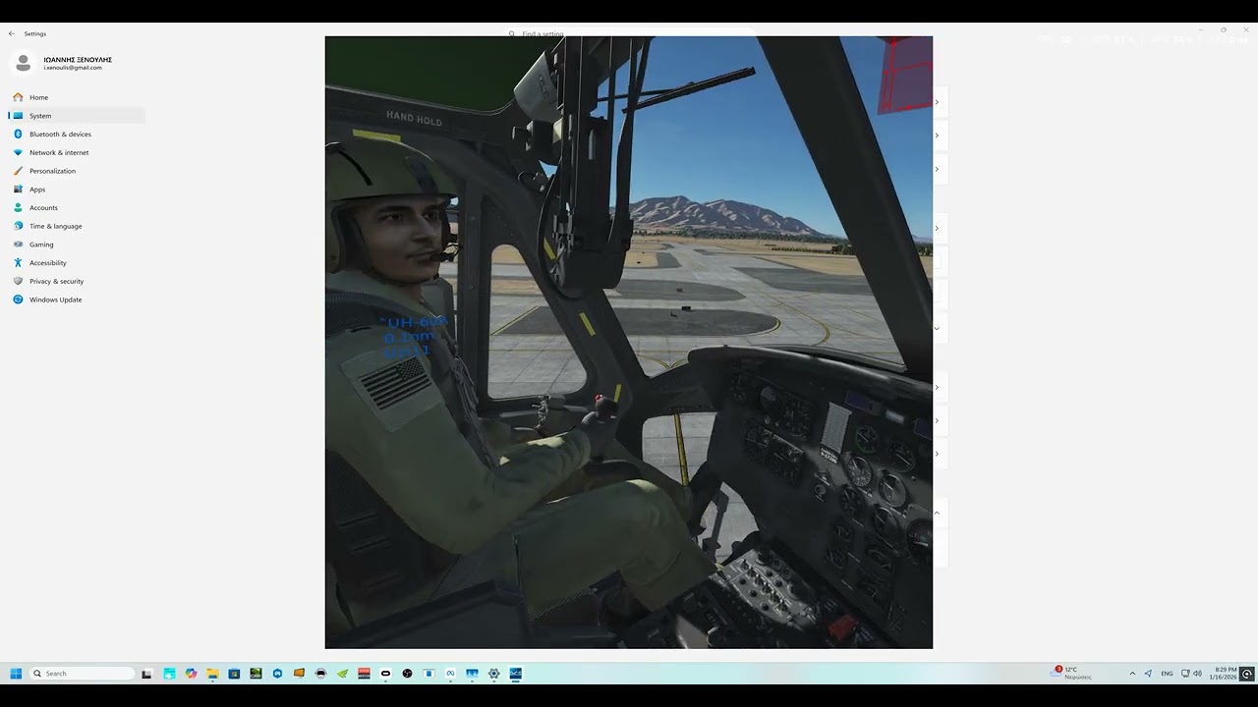Open Task View from the taskbar
Screen dimensions: 1258x707
pos(146,674)
